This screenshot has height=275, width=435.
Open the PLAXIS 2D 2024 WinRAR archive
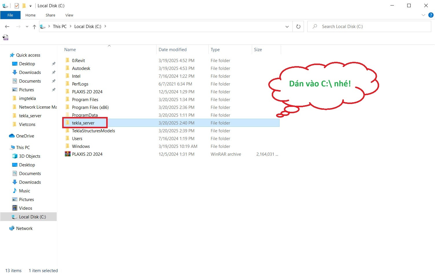[87, 154]
